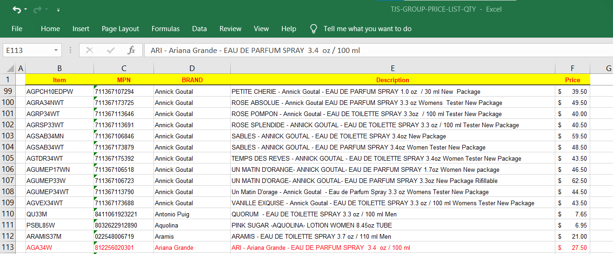Select MPN cell 8032622912890

tap(124, 225)
